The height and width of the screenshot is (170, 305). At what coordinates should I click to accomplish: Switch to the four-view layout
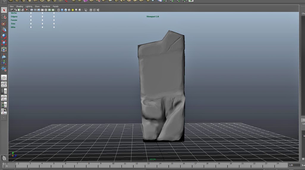click(4, 84)
